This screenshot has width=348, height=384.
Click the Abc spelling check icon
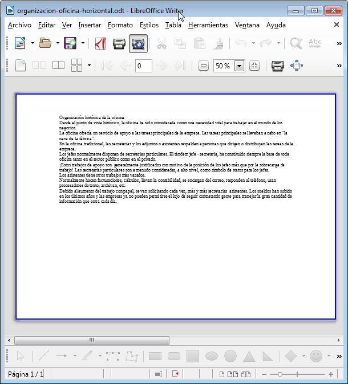pos(315,43)
